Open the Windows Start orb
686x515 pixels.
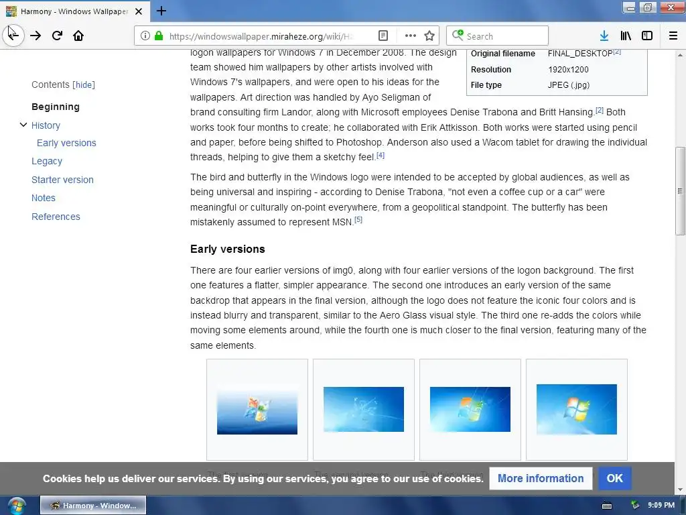(17, 506)
